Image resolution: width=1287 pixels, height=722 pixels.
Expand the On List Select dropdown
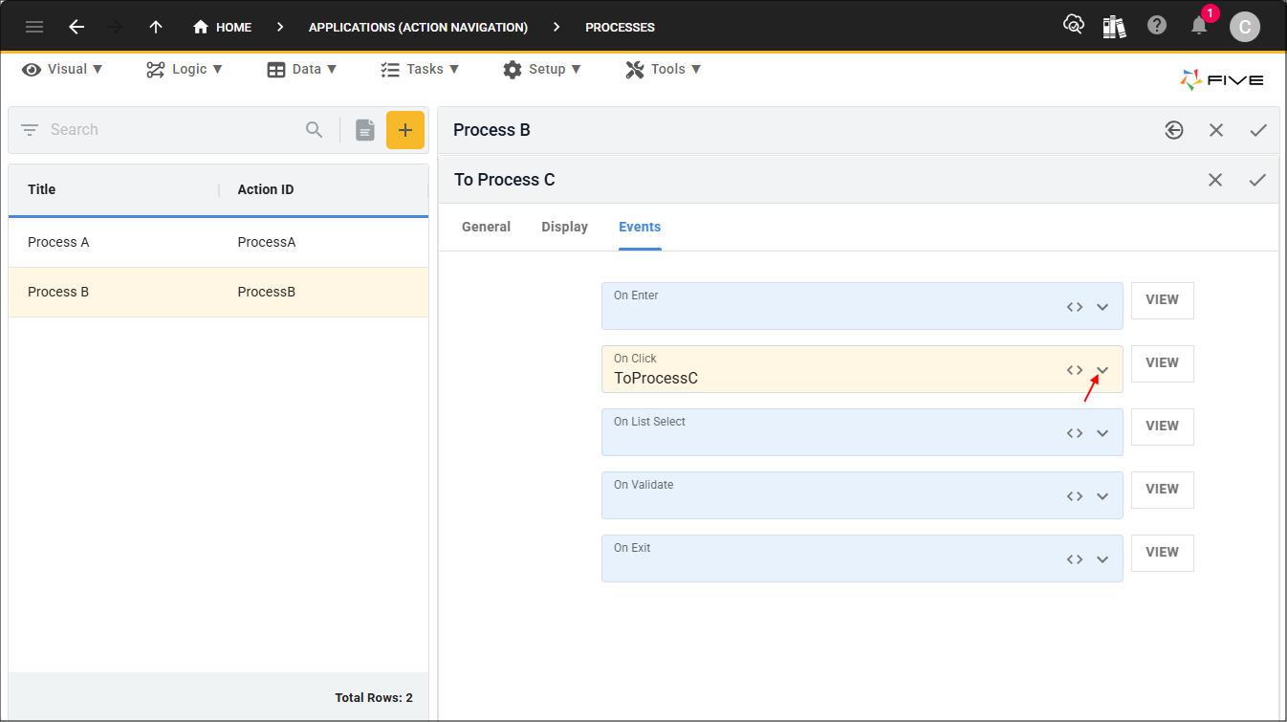click(x=1102, y=433)
